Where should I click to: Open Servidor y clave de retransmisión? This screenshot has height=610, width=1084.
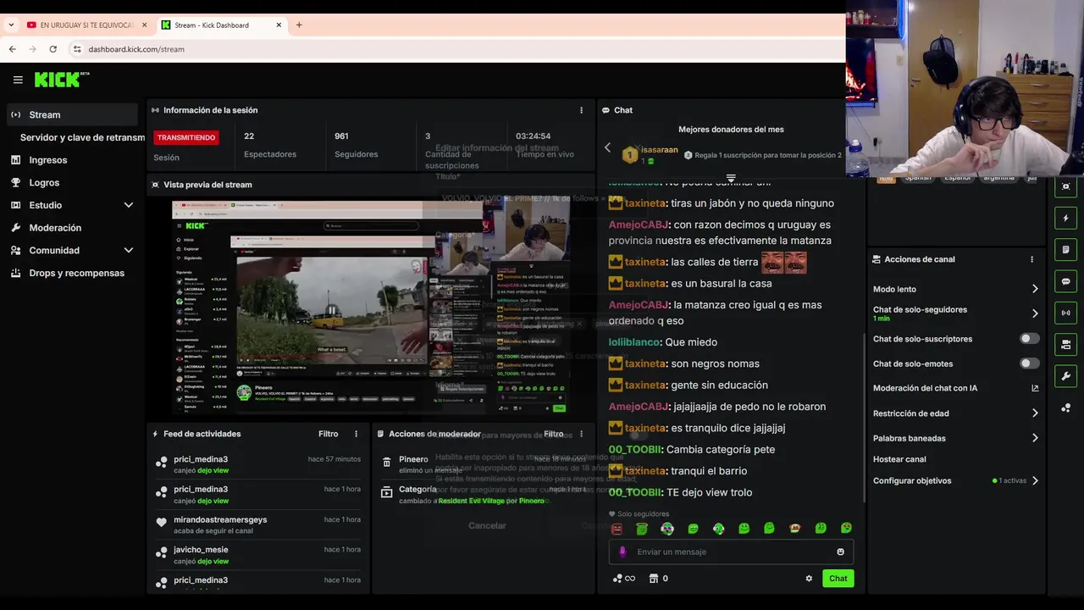pos(82,137)
